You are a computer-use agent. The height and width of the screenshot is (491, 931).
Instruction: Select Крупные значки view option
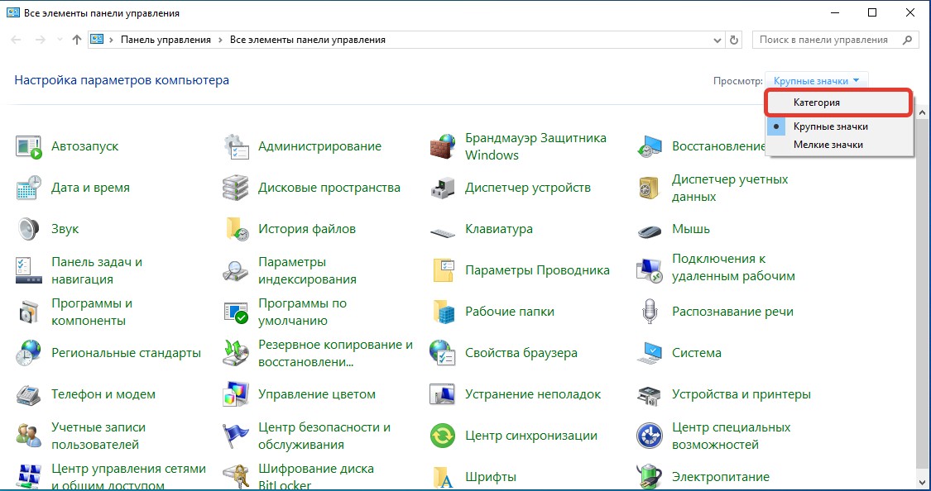[838, 126]
